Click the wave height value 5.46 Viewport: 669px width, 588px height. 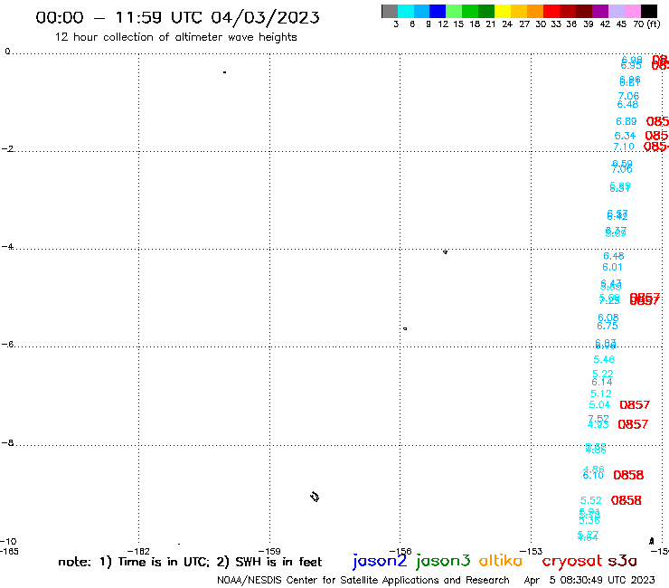point(604,359)
